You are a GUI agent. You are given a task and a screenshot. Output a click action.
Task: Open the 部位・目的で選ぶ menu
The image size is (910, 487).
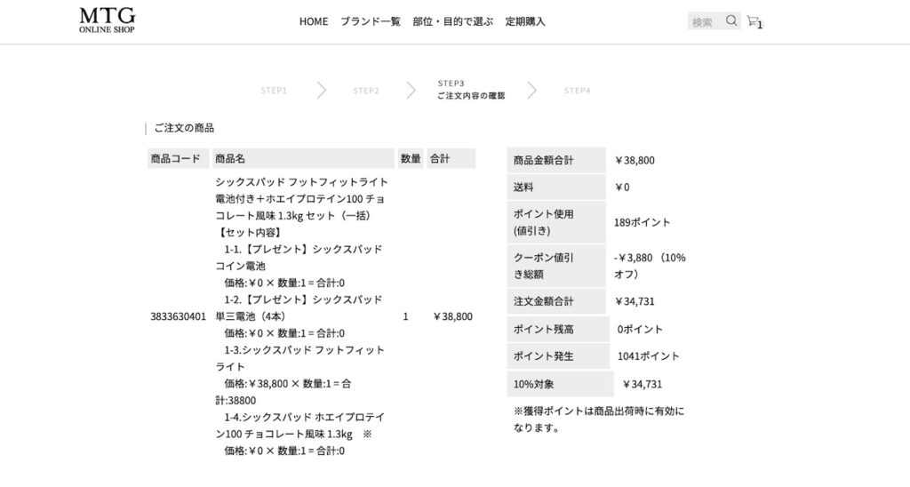452,21
